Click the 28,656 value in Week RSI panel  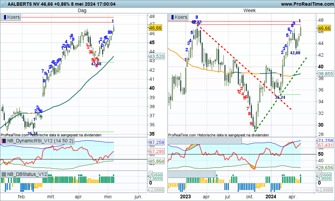(325, 167)
